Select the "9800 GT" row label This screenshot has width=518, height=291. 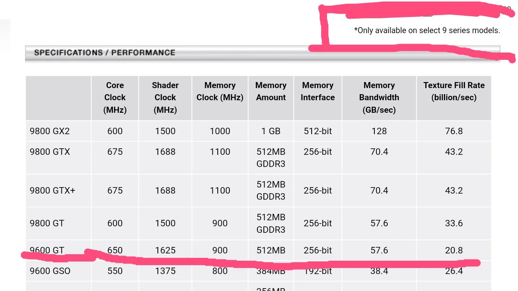[47, 223]
